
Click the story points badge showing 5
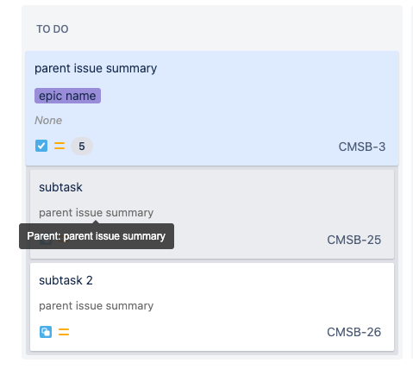tap(82, 147)
